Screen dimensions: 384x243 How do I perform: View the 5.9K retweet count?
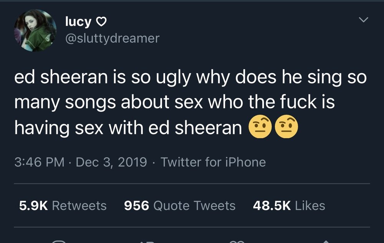pyautogui.click(x=33, y=205)
